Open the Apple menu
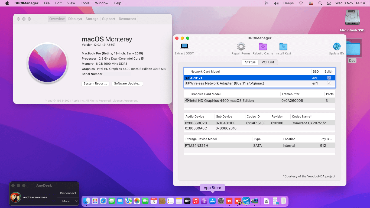370x208 pixels. click(x=7, y=3)
